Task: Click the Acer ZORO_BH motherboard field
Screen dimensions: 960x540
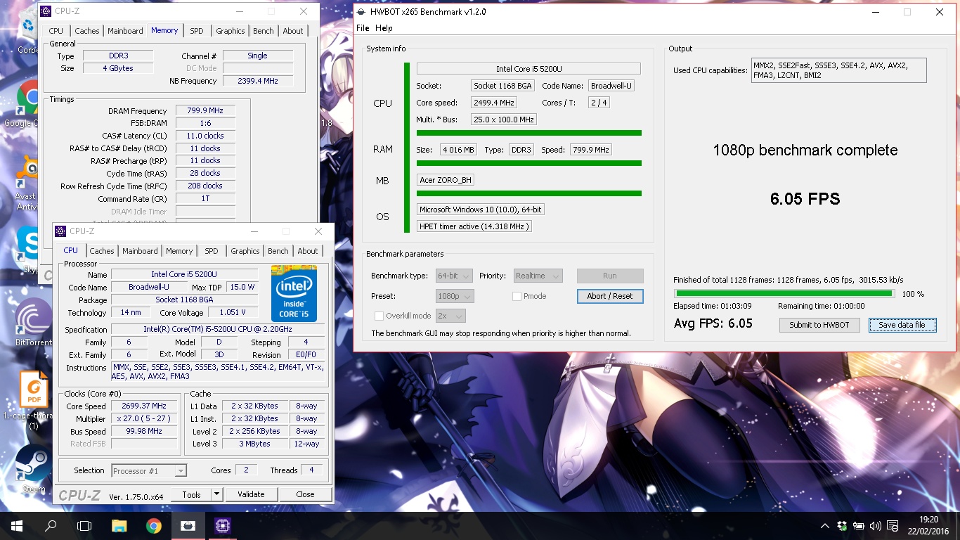Action: [446, 180]
